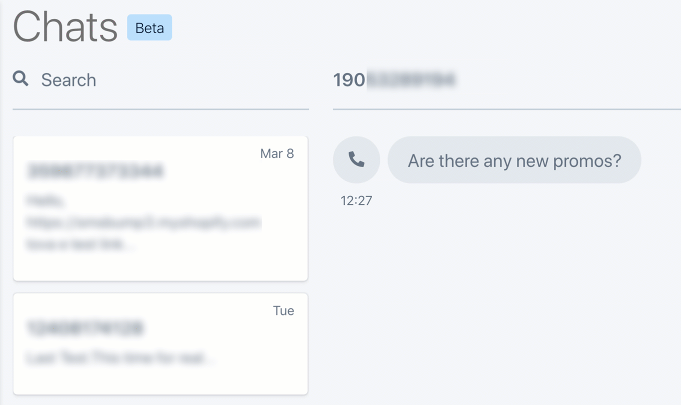This screenshot has width=681, height=405.
Task: Click the Beta badge next to Chats
Action: 149,28
